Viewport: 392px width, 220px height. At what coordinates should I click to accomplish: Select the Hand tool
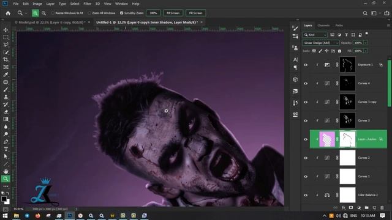[x=6, y=171]
